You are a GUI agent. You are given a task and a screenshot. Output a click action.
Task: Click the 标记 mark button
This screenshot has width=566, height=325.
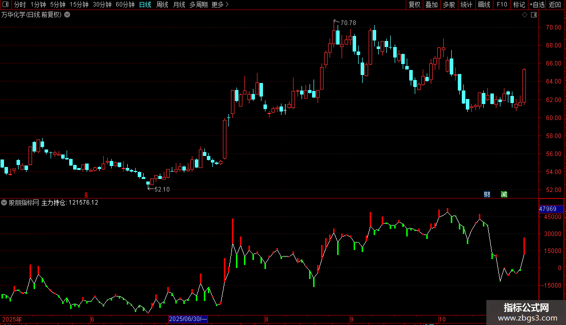coord(519,4)
